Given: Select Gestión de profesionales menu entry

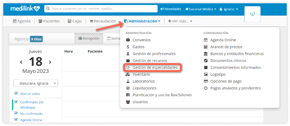Looking at the screenshot, I should pyautogui.click(x=154, y=54).
